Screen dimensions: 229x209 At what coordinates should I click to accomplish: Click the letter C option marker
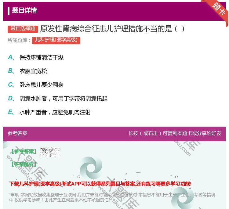[x=11, y=85]
